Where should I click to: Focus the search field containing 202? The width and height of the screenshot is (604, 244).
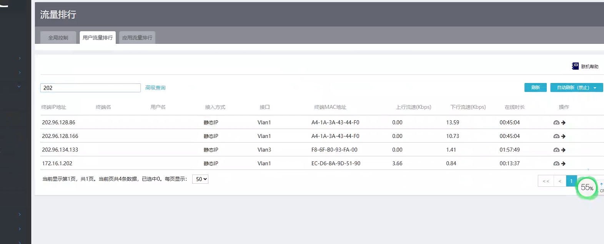[x=90, y=88]
